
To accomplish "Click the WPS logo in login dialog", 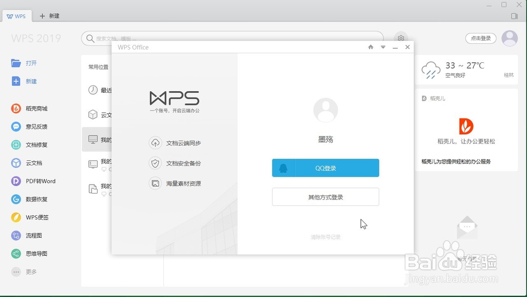I will 174,98.
